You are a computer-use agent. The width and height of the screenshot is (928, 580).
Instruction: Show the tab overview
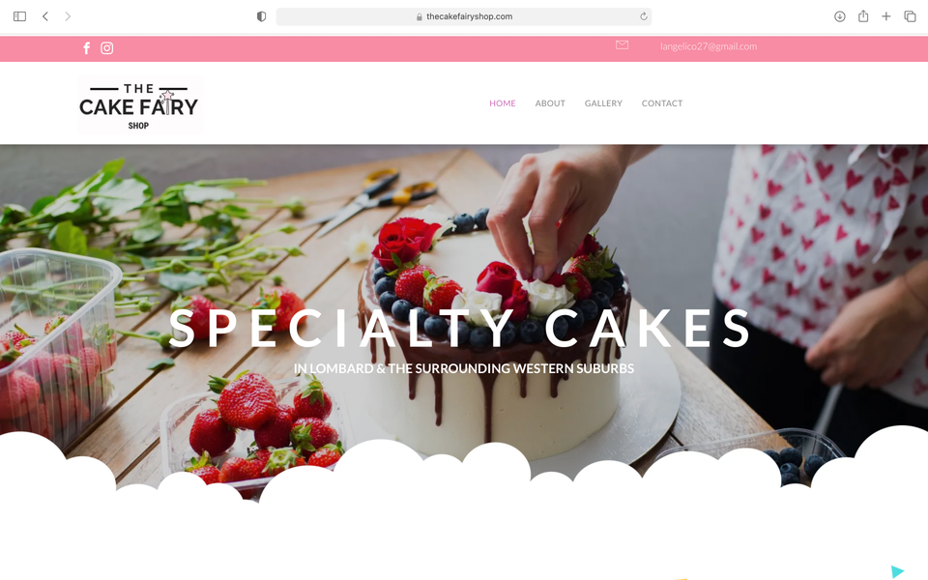(910, 16)
